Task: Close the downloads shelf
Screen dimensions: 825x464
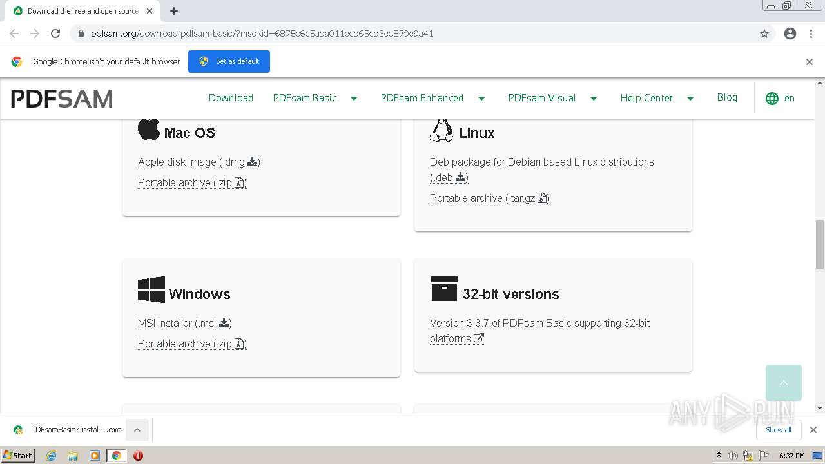Action: click(x=813, y=430)
